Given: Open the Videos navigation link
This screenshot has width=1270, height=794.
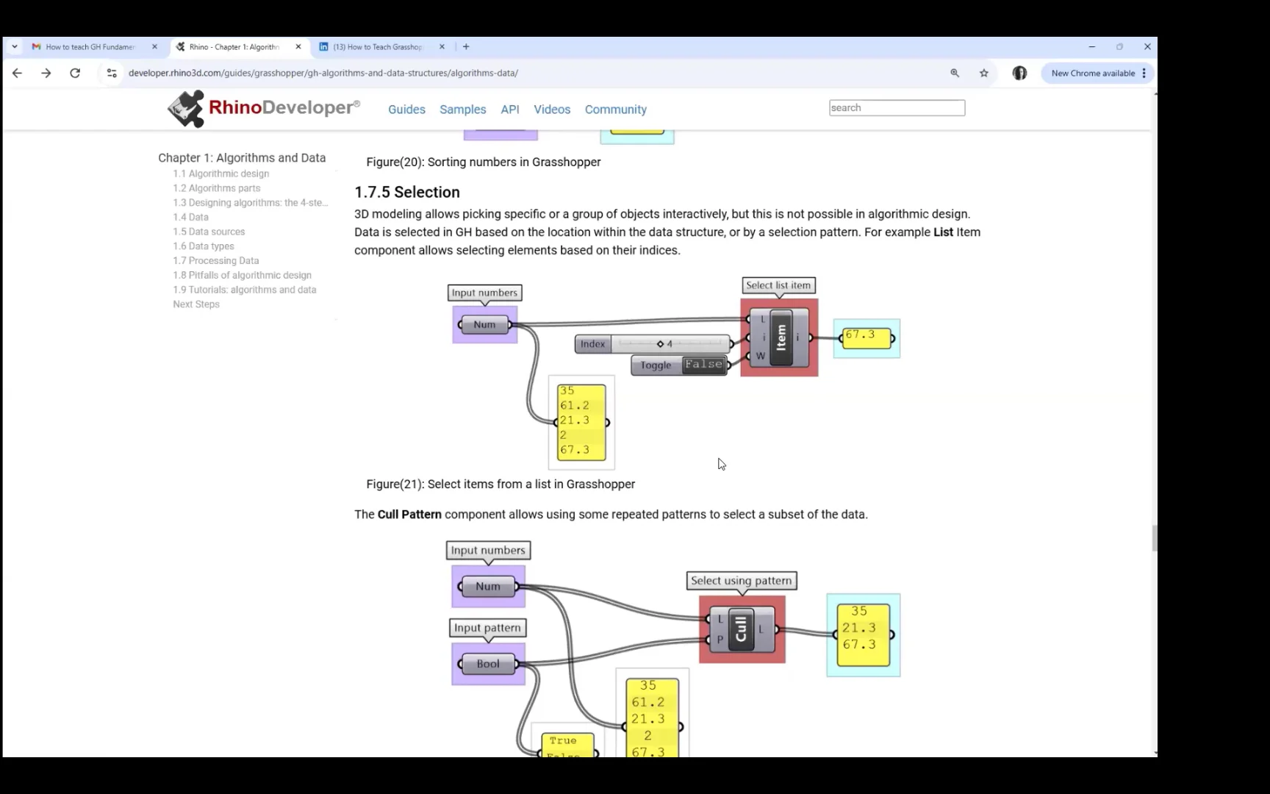Looking at the screenshot, I should pyautogui.click(x=552, y=109).
